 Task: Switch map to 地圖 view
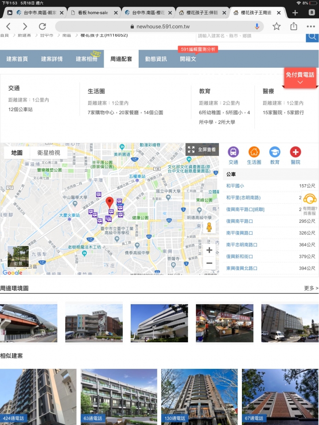(17, 153)
